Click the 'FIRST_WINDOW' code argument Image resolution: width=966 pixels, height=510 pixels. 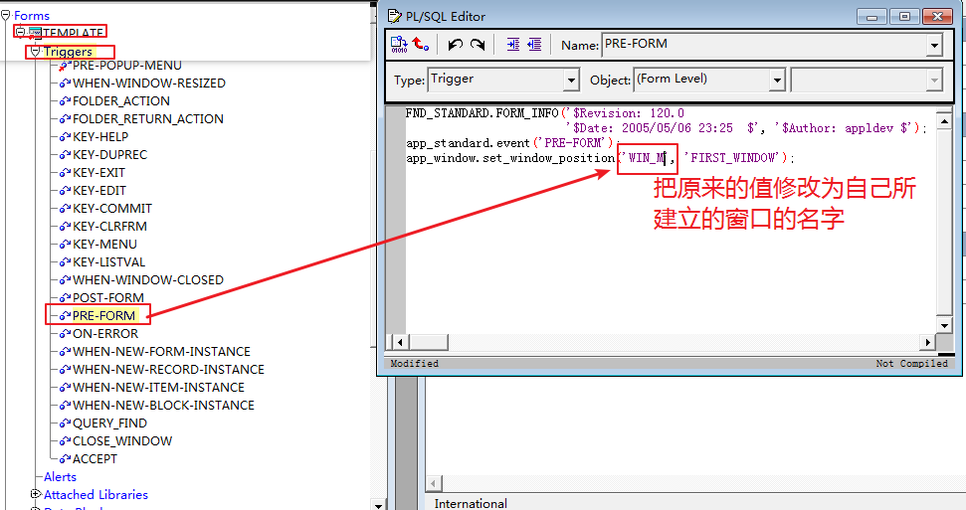[x=735, y=158]
